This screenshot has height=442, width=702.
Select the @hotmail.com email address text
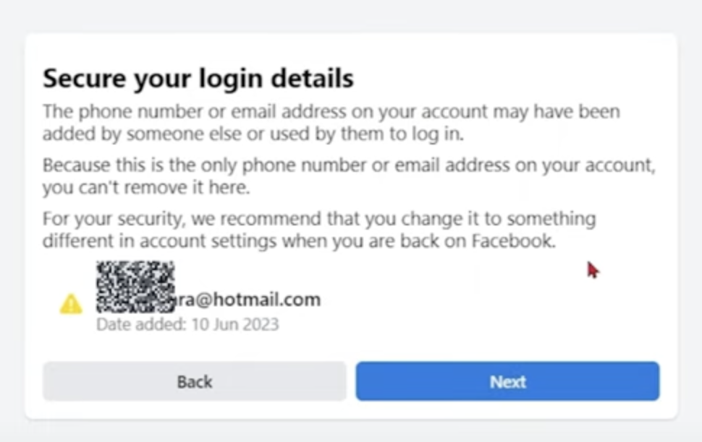pyautogui.click(x=248, y=300)
